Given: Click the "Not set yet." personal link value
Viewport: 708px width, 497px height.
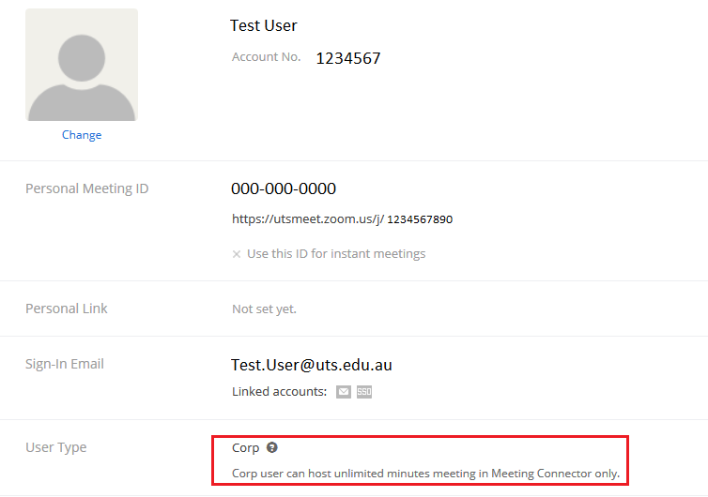Looking at the screenshot, I should point(264,309).
